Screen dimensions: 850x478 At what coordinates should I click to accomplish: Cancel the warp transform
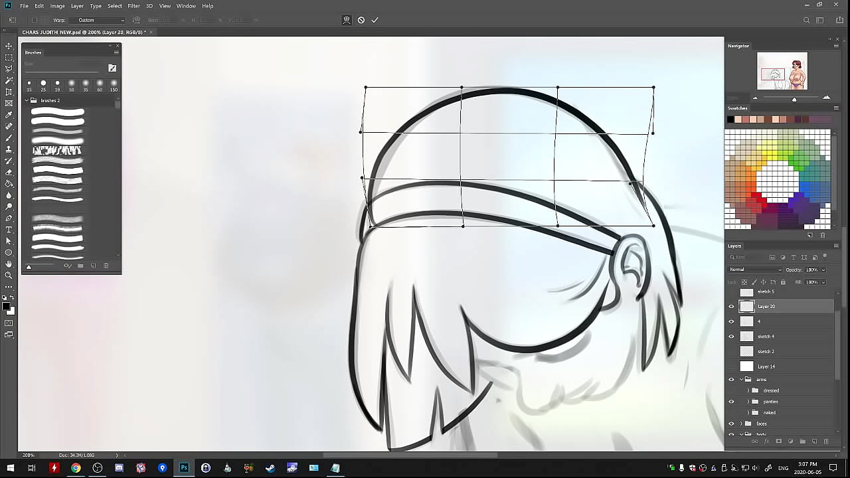361,20
